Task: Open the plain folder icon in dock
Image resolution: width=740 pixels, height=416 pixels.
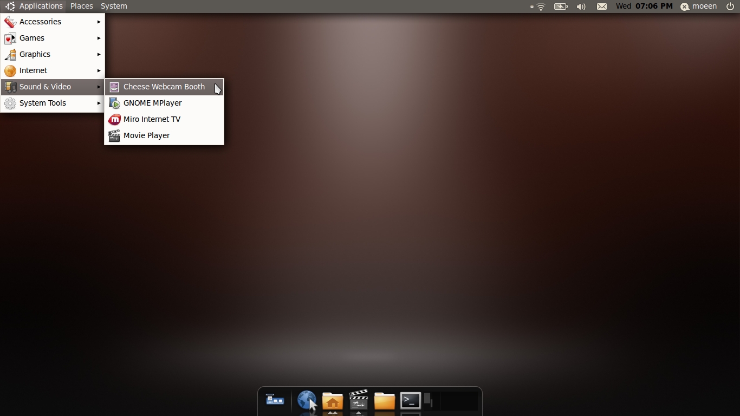Action: pos(384,401)
